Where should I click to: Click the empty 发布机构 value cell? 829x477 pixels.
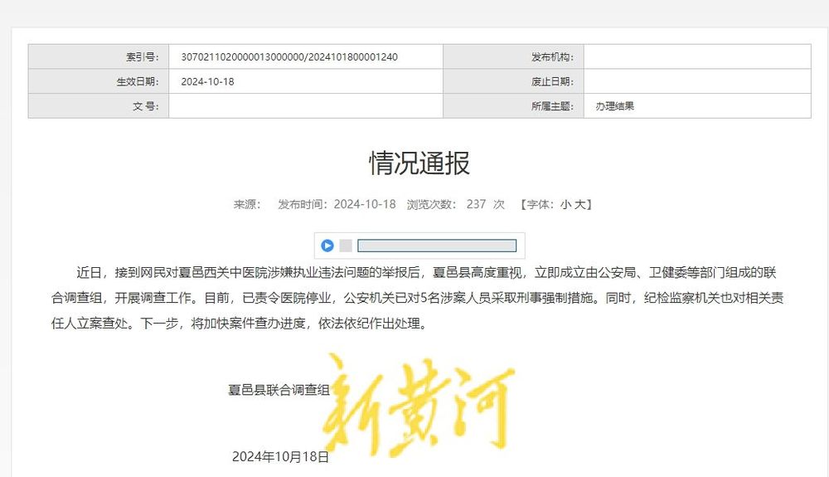click(x=696, y=57)
